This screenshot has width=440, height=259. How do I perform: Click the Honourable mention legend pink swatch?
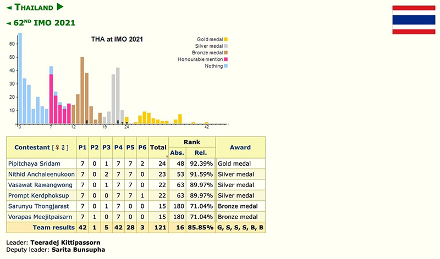click(226, 59)
